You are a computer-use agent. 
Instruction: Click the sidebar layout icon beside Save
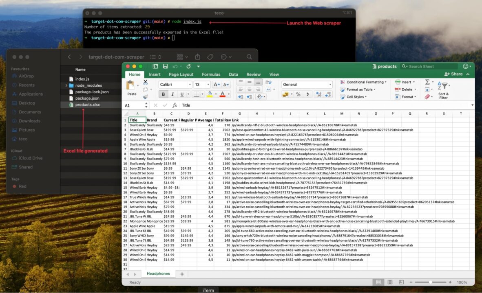tap(155, 66)
